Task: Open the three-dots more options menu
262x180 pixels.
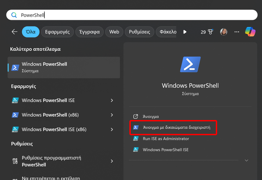Action: tap(237, 32)
